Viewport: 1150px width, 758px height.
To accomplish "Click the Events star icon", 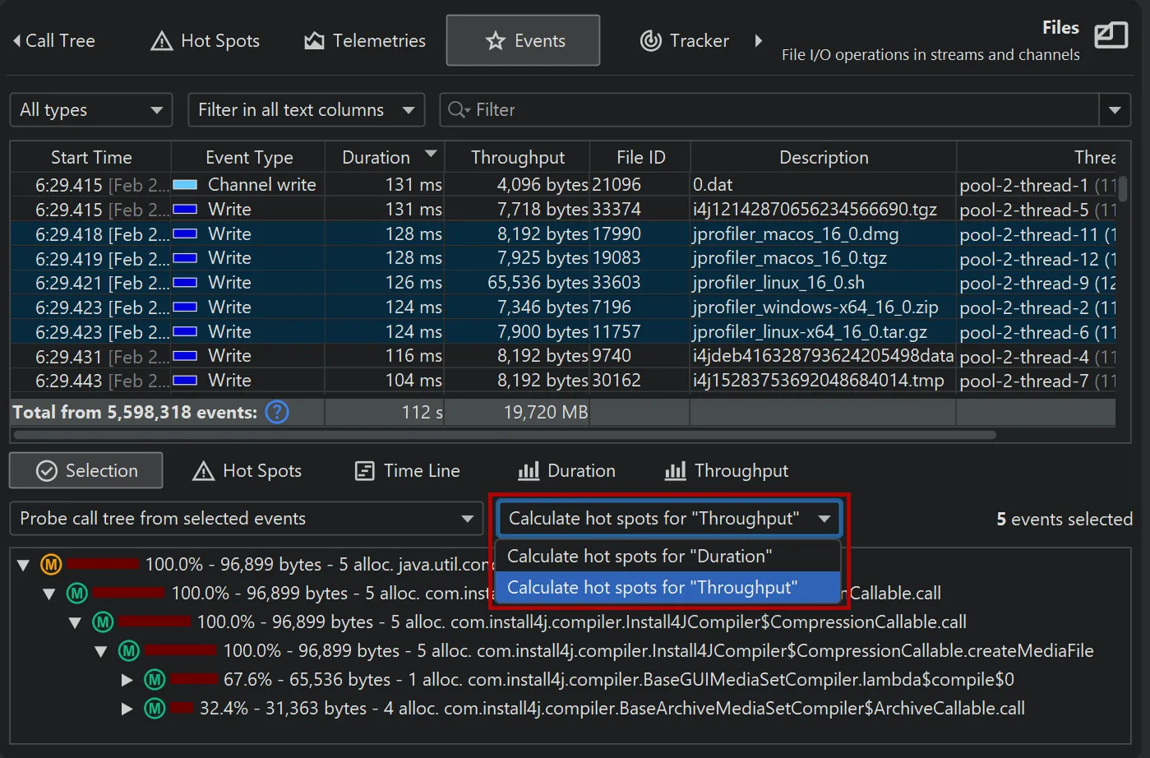I will 493,39.
